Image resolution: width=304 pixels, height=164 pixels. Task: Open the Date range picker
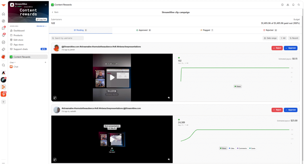click(270, 38)
